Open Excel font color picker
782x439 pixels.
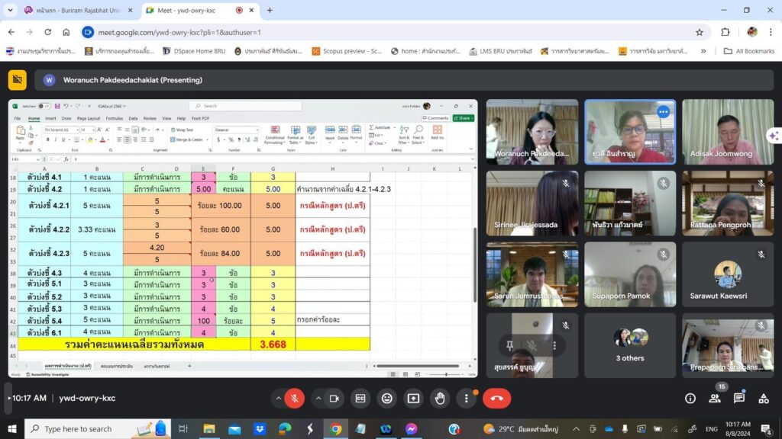coord(105,140)
